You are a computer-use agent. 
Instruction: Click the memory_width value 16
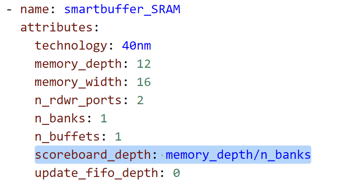point(144,82)
